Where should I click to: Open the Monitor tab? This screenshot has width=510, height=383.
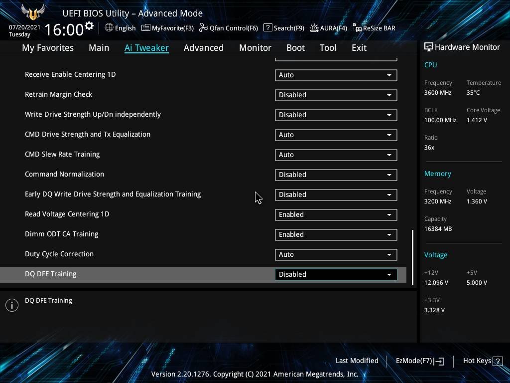[x=255, y=48]
